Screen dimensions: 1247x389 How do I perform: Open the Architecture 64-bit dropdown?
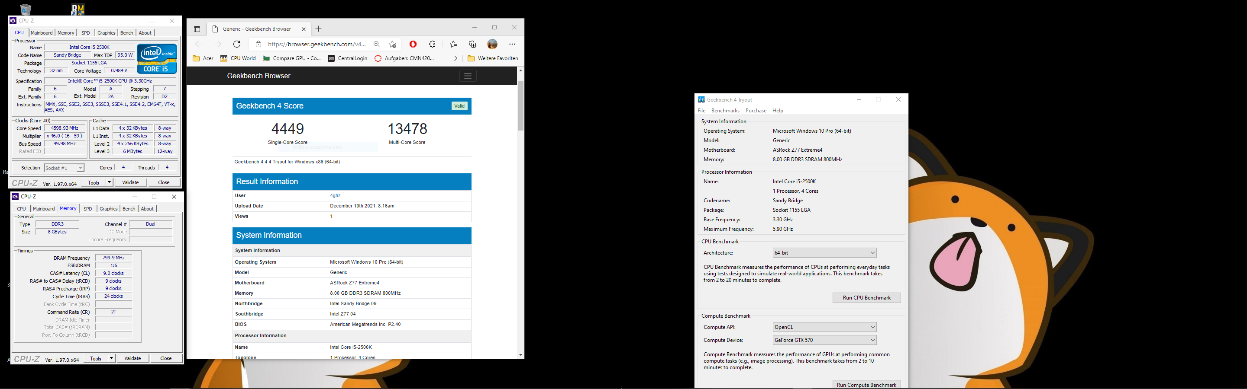(x=824, y=253)
